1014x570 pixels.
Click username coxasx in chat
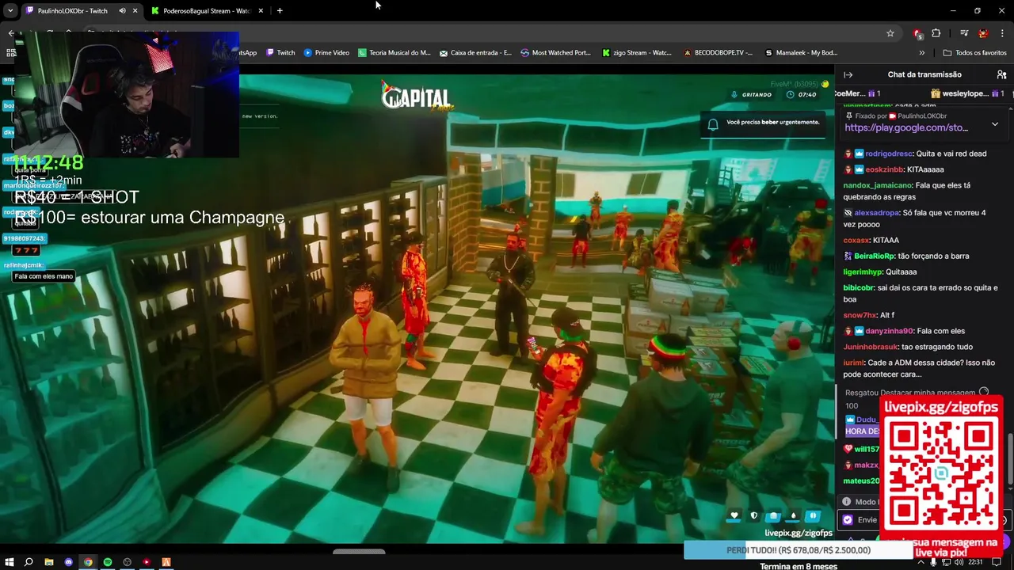pyautogui.click(x=856, y=240)
